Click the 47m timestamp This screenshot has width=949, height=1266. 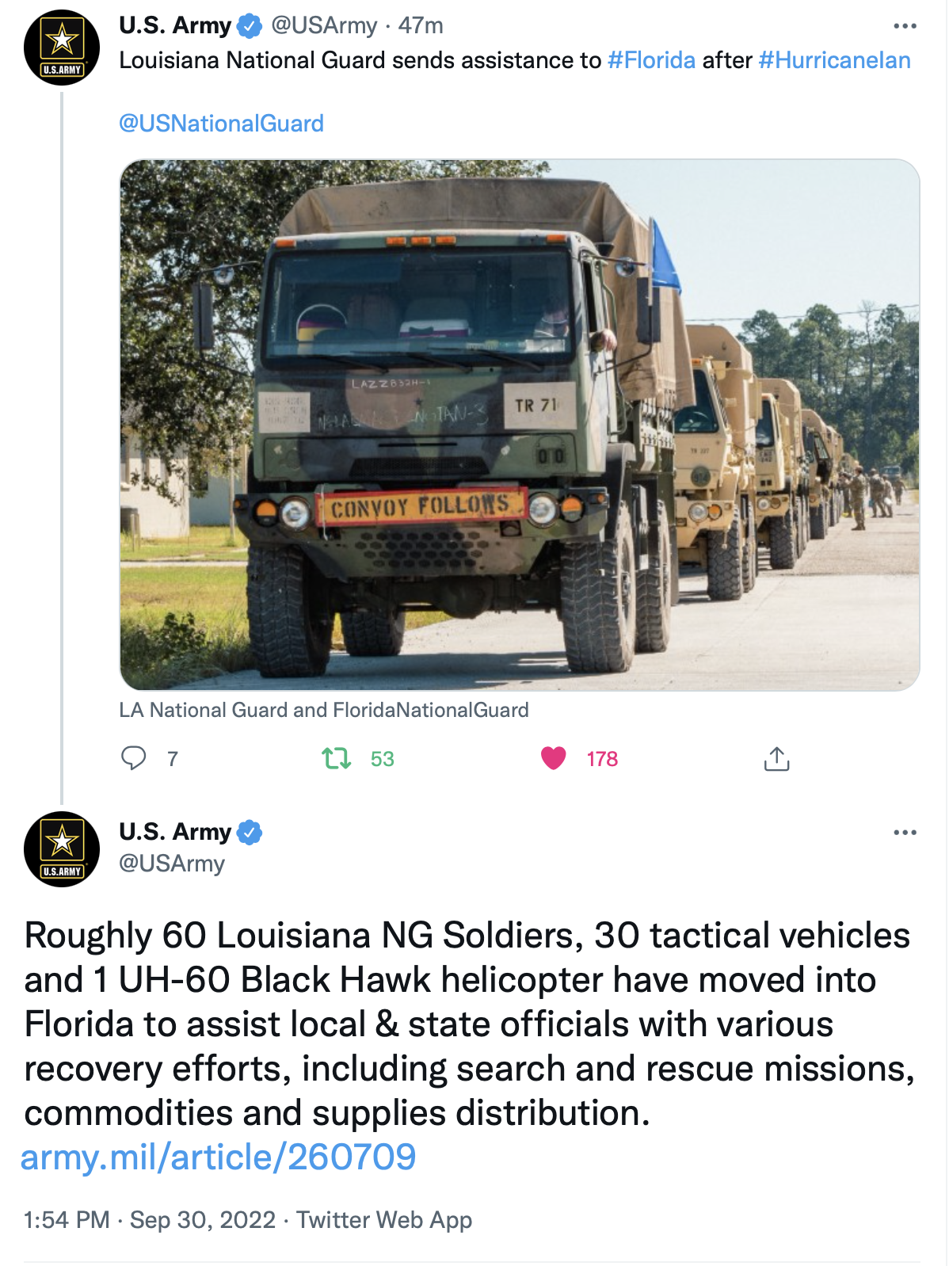(x=421, y=26)
